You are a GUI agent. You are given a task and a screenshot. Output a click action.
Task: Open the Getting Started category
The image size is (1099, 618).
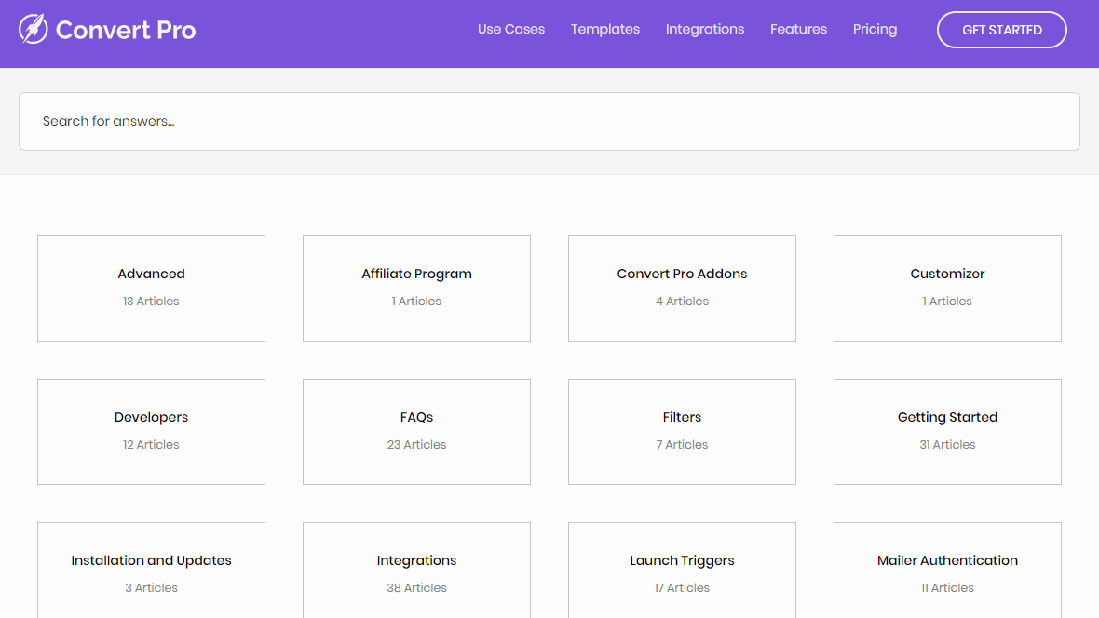coord(947,432)
